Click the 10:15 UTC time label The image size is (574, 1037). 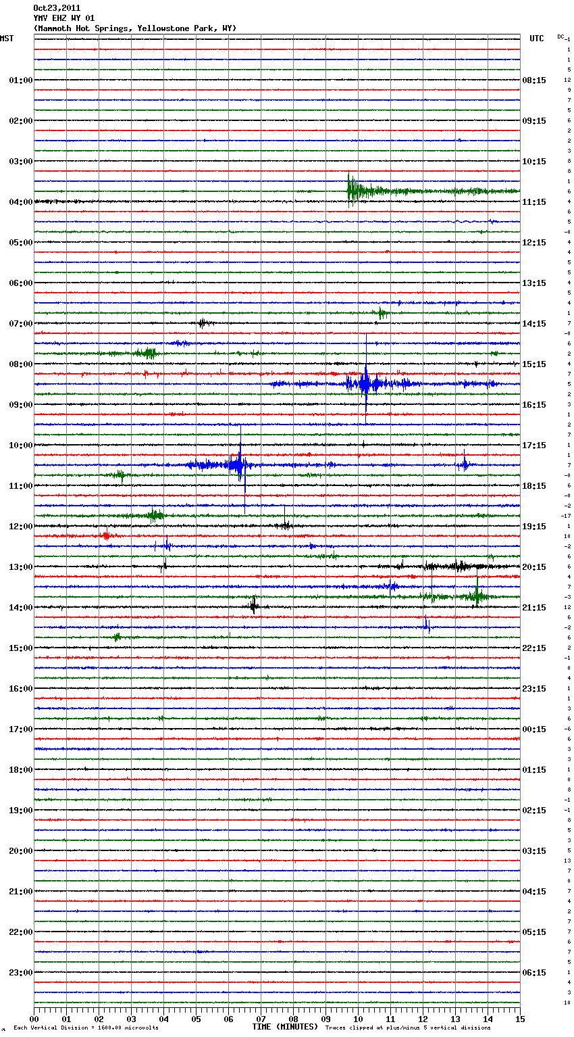point(534,161)
